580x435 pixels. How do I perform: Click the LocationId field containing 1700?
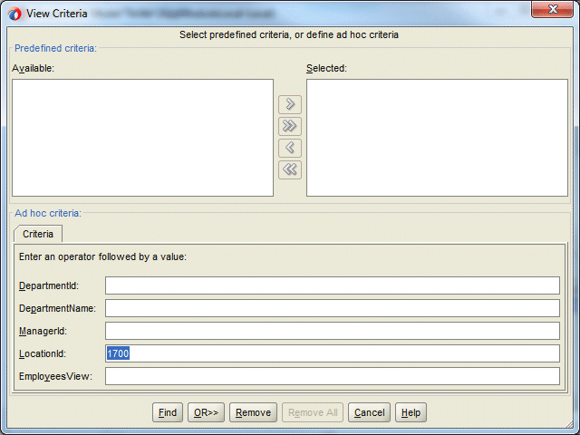333,353
